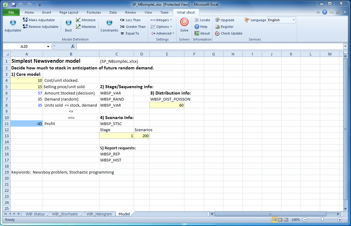This screenshot has width=351, height=226.
Task: Open the Integers dropdown
Action: (x=161, y=20)
